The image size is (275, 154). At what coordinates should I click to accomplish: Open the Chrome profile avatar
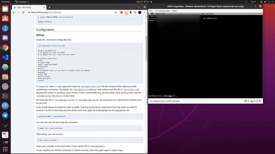pyautogui.click(x=140, y=12)
